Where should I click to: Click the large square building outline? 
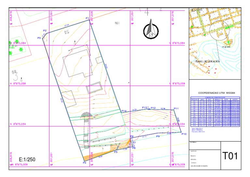pos(78,63)
